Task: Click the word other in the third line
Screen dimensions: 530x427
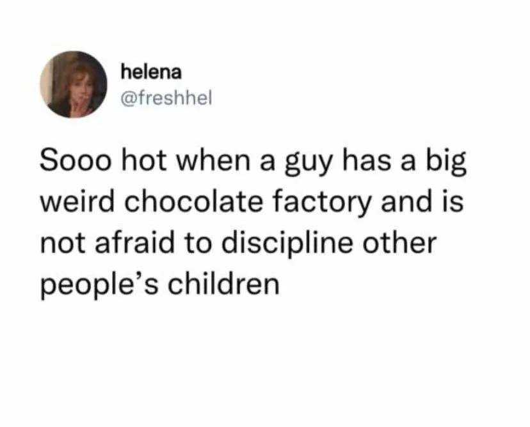Action: click(399, 243)
